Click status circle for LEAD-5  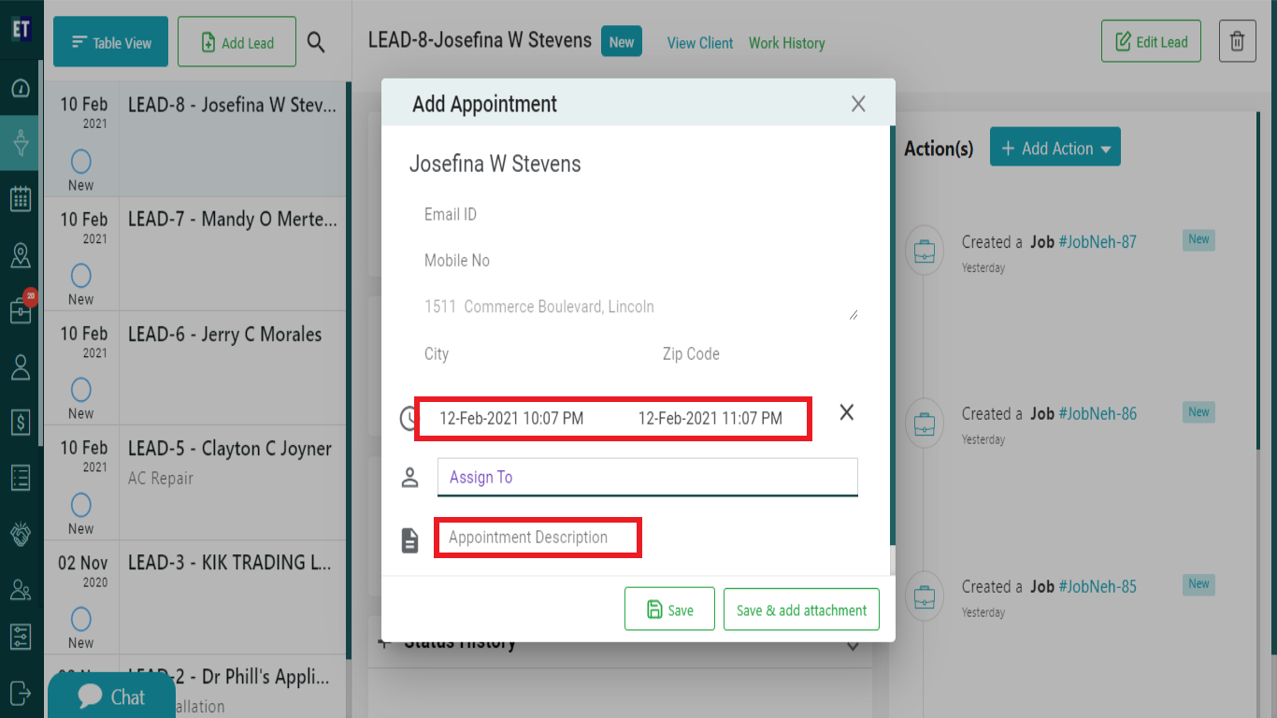point(81,505)
